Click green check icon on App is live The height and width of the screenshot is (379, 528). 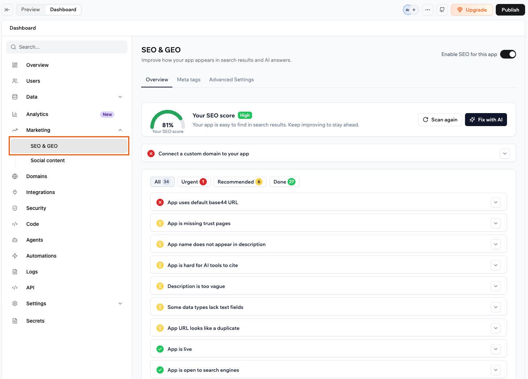pos(160,349)
